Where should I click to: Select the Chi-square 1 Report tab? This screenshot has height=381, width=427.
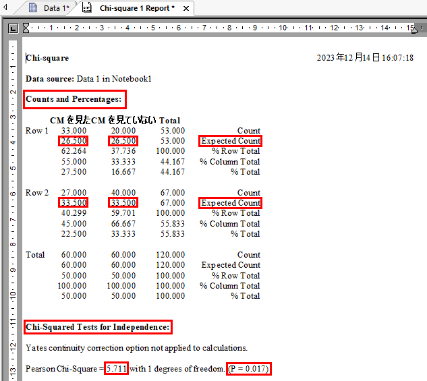point(136,8)
